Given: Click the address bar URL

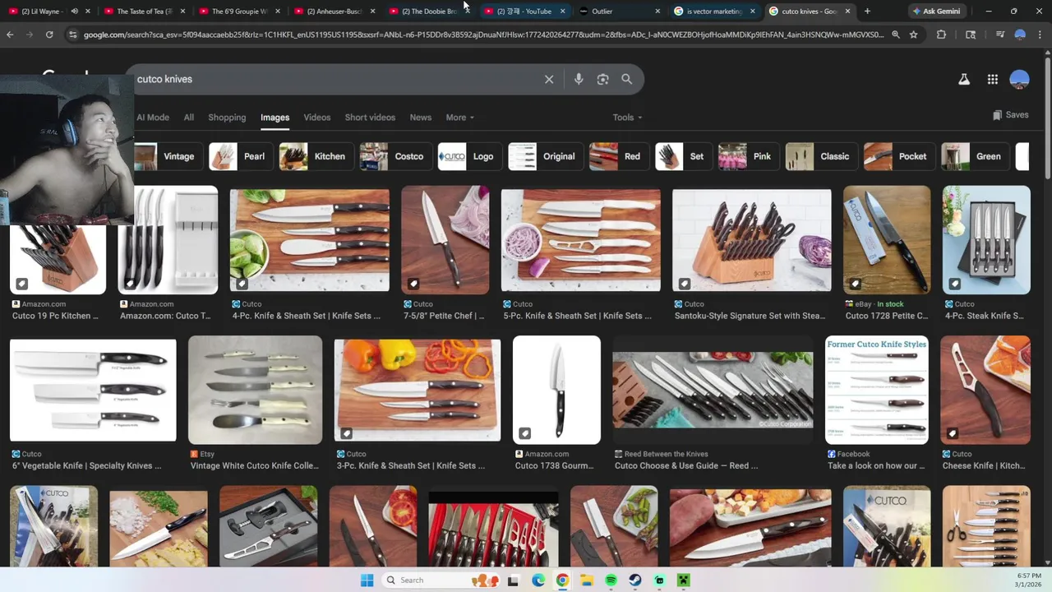Looking at the screenshot, I should 483,35.
